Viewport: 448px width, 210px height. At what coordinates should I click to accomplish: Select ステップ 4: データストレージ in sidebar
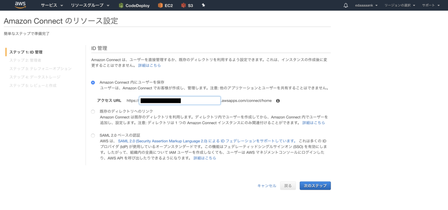(x=35, y=77)
